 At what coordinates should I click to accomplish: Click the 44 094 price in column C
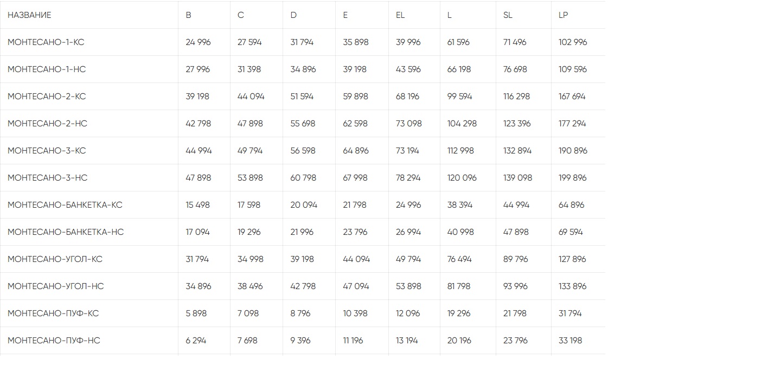click(x=251, y=97)
